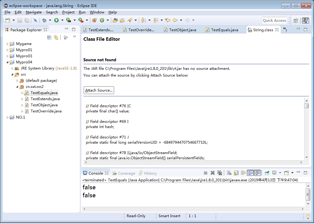Open the New wizard dropdown arrow

[x=13, y=20]
